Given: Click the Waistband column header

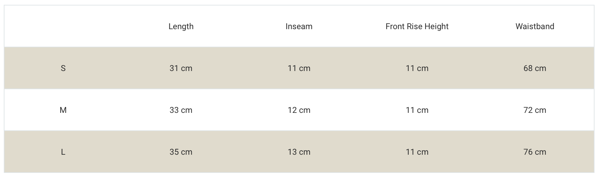Looking at the screenshot, I should click(535, 26).
